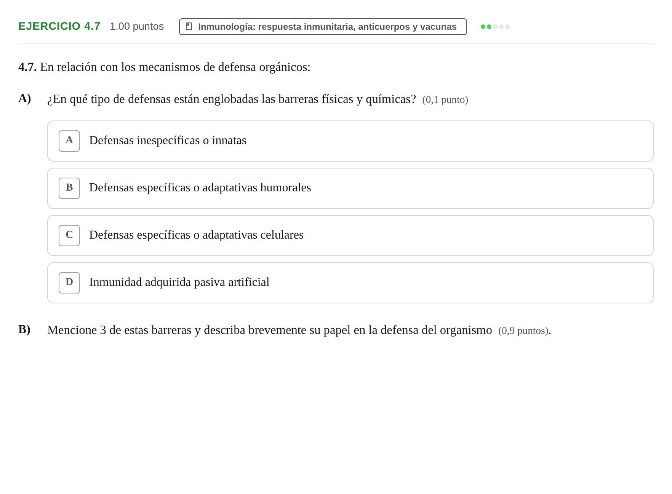Click question B text 'Mencione 3 de estas barreras'
The height and width of the screenshot is (494, 672).
tap(270, 330)
